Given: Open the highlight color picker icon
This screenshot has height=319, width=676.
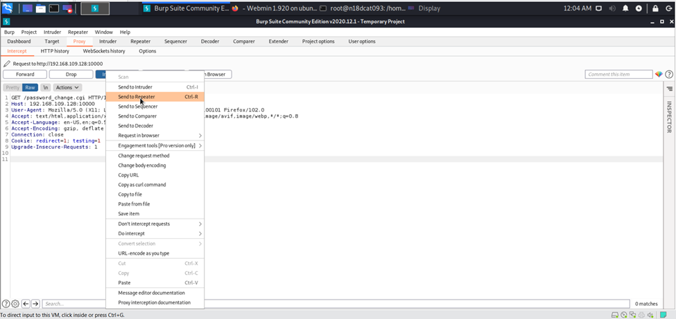Looking at the screenshot, I should point(659,75).
